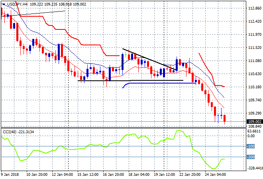Click the 24 Jan 04:00 time label

click(x=215, y=175)
